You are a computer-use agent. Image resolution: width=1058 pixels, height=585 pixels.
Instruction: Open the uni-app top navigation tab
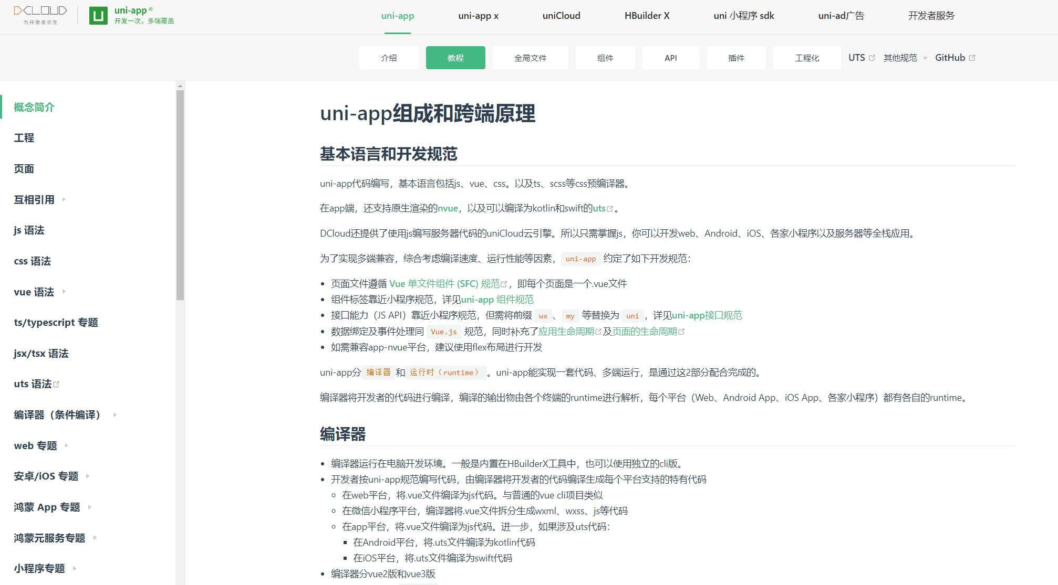tap(398, 16)
